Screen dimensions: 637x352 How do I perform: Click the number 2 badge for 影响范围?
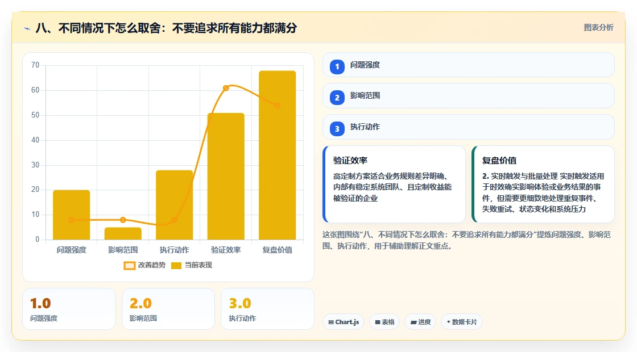coord(337,97)
